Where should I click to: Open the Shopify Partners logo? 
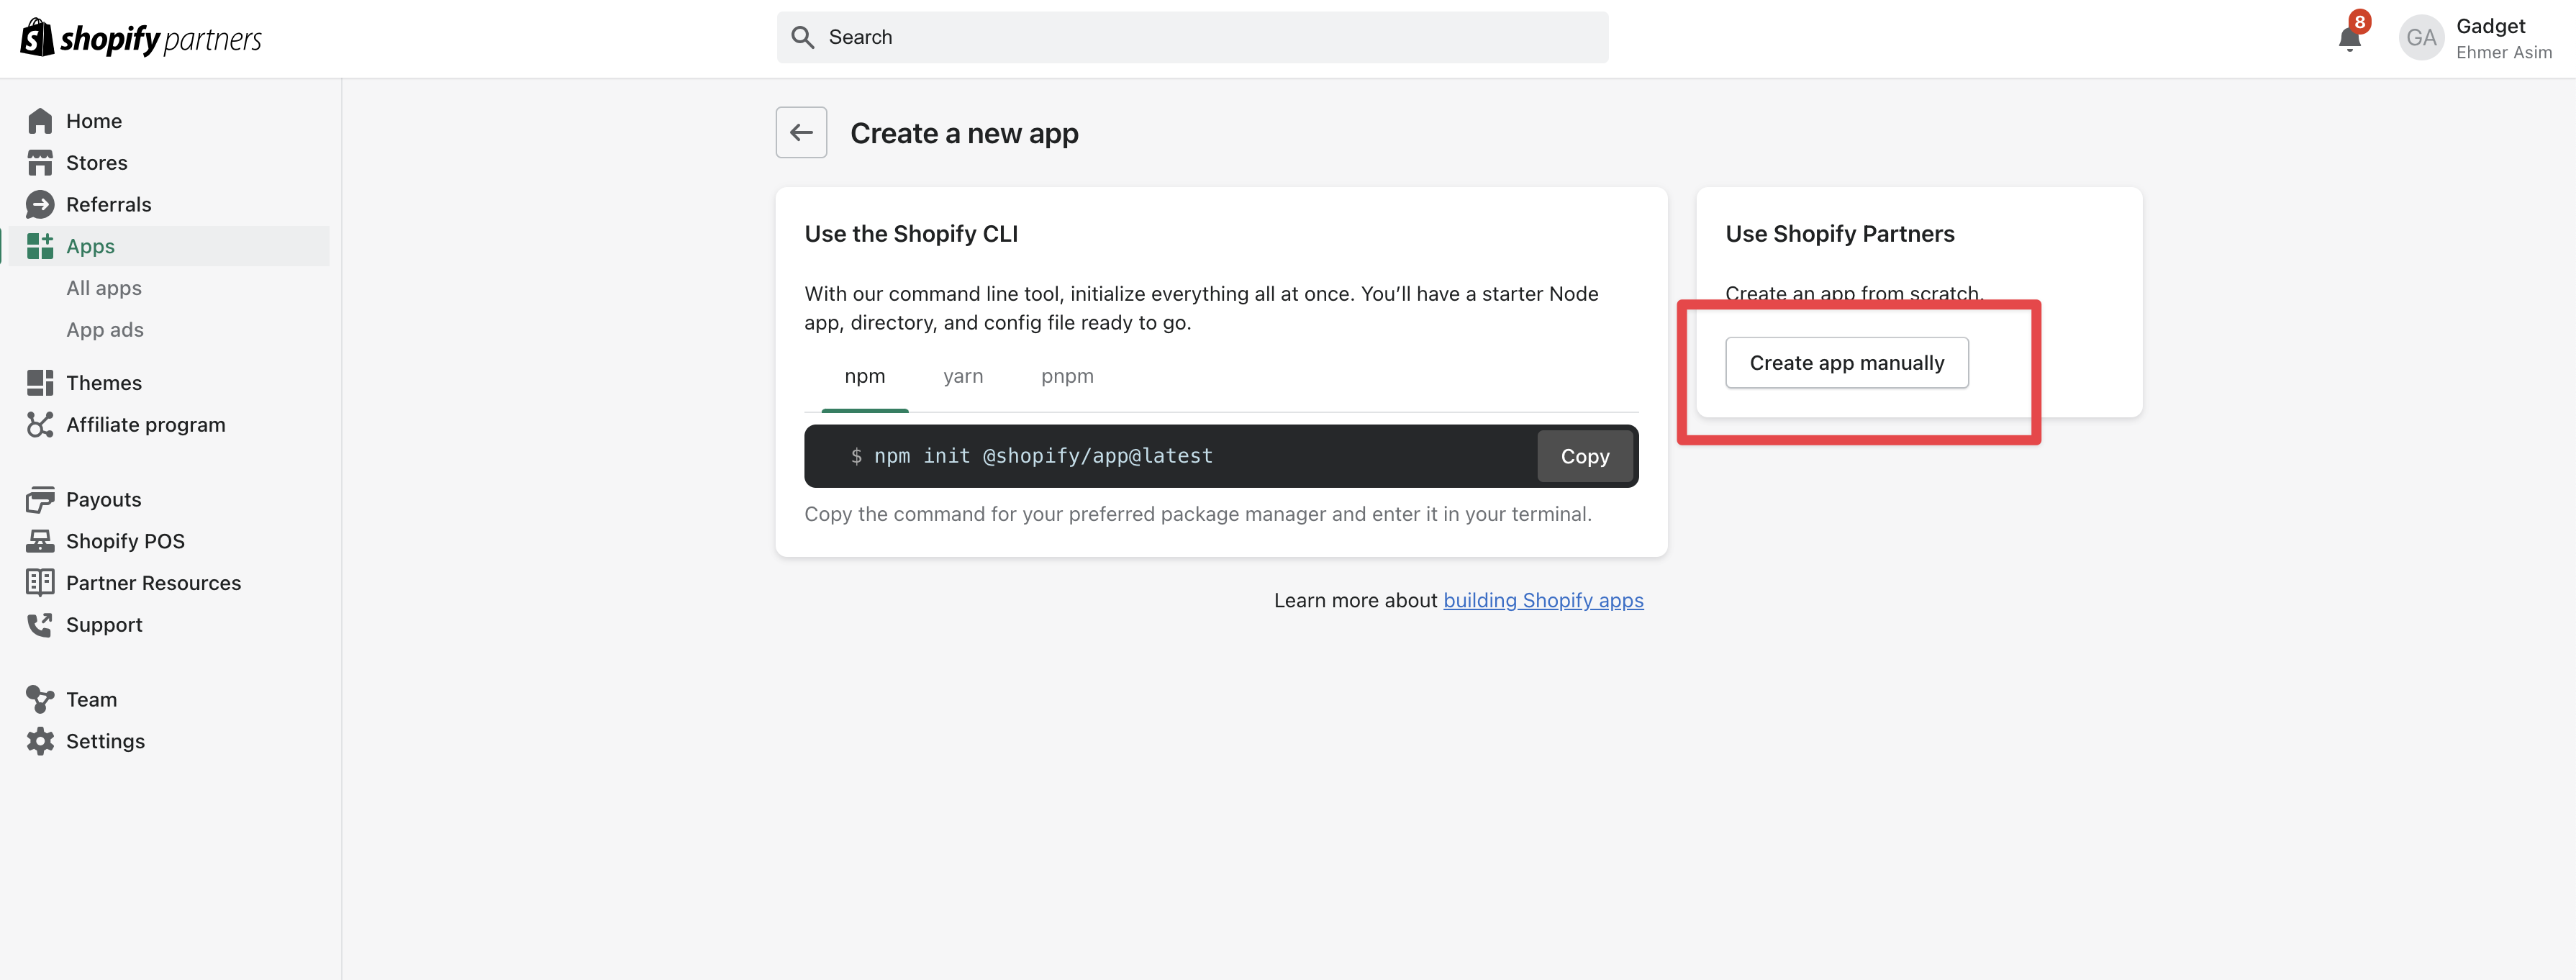click(x=139, y=37)
